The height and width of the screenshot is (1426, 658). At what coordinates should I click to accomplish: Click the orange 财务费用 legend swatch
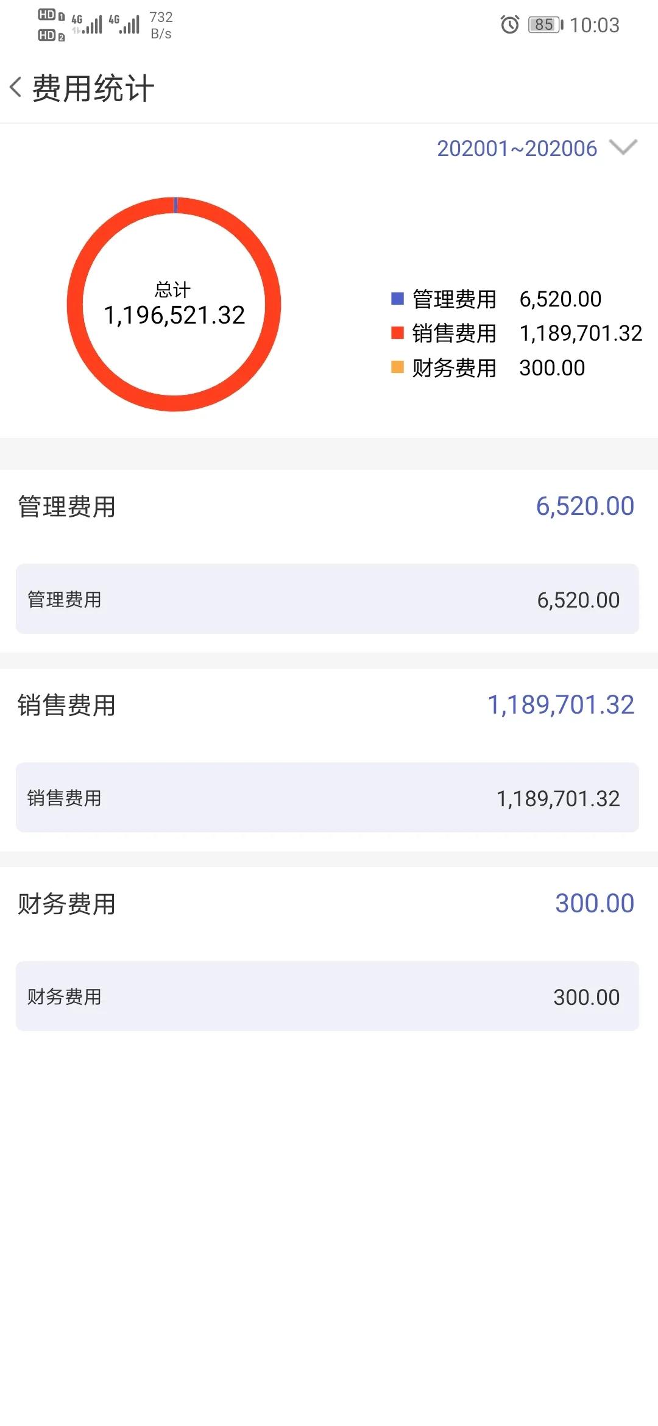[397, 367]
